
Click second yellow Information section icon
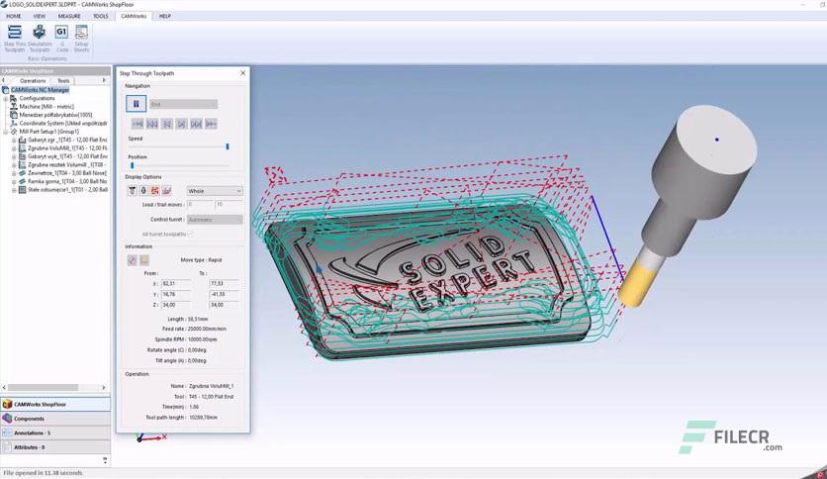pyautogui.click(x=144, y=260)
